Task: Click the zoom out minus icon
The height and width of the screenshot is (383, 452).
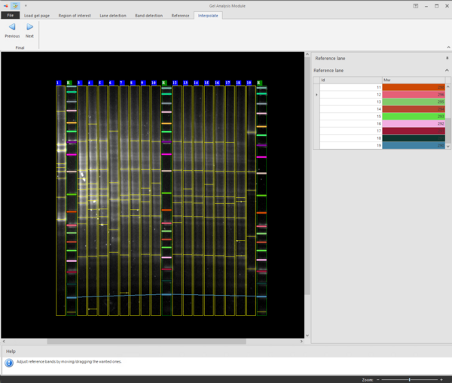Action: click(x=377, y=380)
